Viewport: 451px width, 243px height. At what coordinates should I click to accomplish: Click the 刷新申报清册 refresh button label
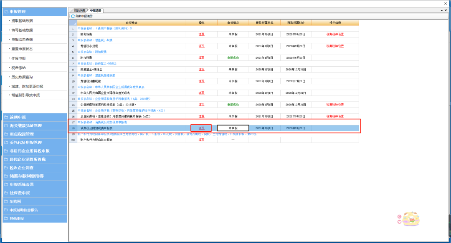pyautogui.click(x=84, y=16)
